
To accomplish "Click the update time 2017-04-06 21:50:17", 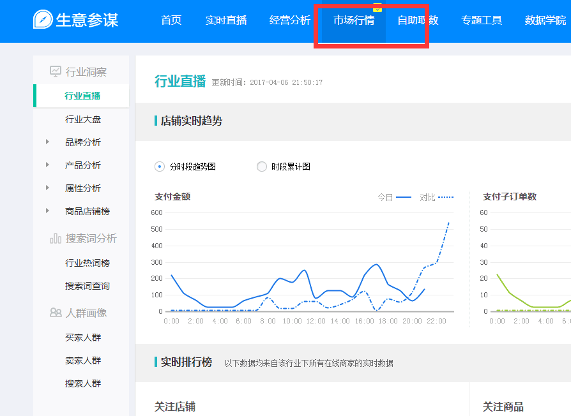I will (286, 82).
